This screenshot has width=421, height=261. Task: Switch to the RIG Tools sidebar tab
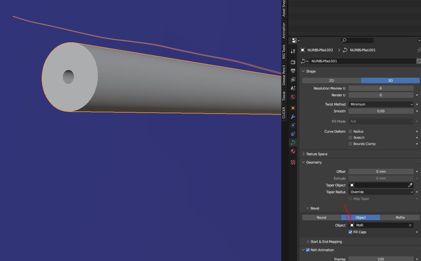point(284,52)
